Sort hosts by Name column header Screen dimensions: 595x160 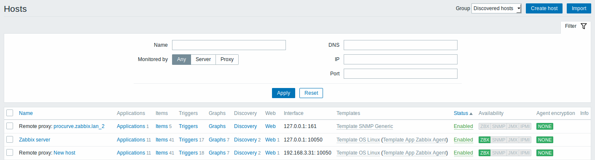(26, 113)
